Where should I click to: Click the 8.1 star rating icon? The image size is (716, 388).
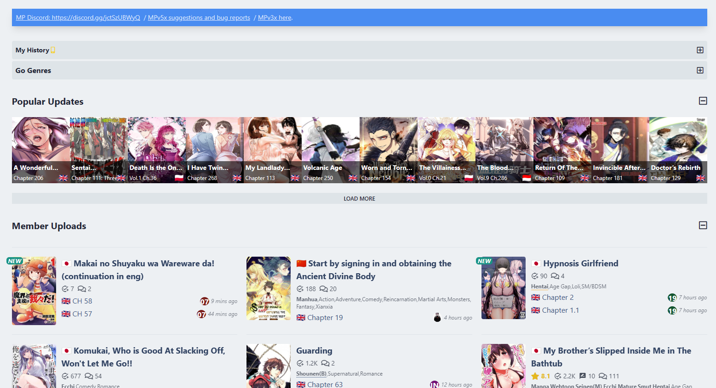click(x=535, y=376)
